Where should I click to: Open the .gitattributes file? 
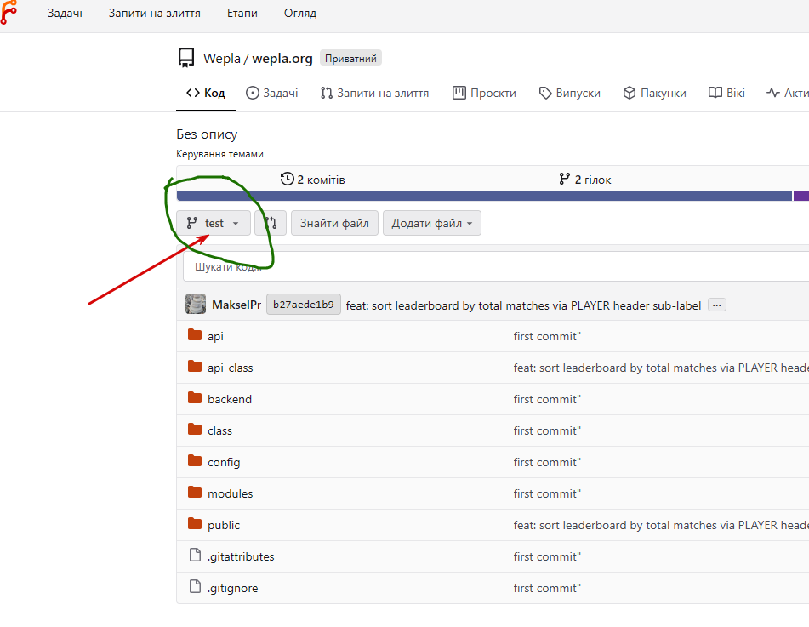pos(241,556)
